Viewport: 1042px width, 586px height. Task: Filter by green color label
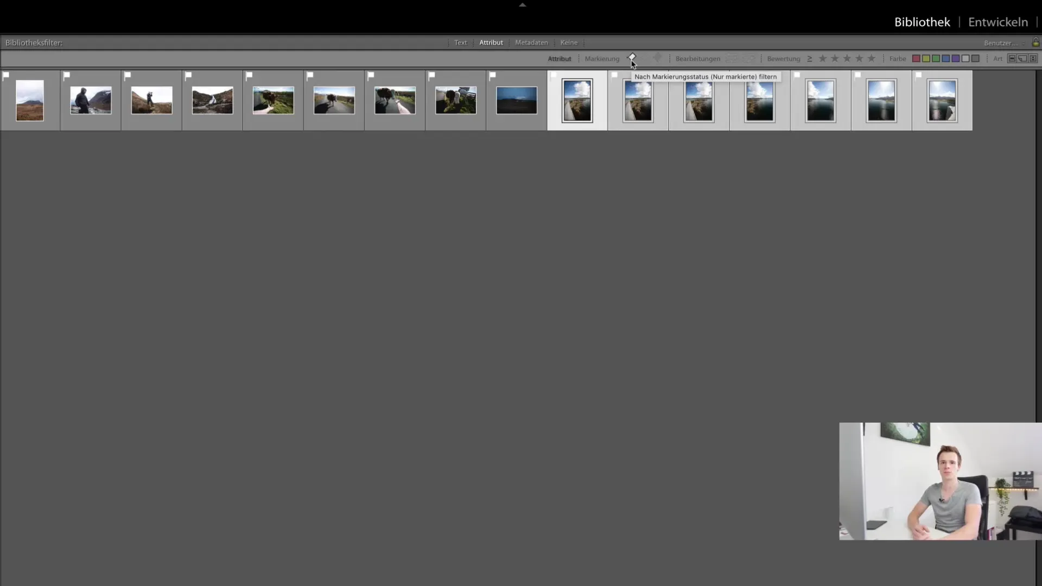click(x=936, y=59)
